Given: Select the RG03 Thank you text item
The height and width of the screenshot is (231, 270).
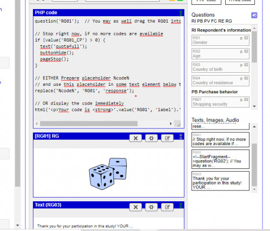Looking at the screenshot, I should pos(220,181).
